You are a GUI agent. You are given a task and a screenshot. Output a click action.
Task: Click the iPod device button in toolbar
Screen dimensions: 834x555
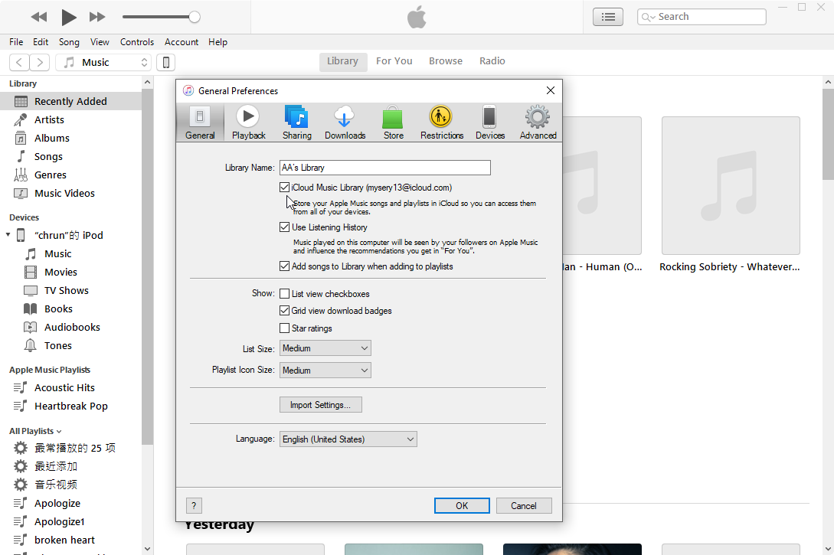(165, 63)
